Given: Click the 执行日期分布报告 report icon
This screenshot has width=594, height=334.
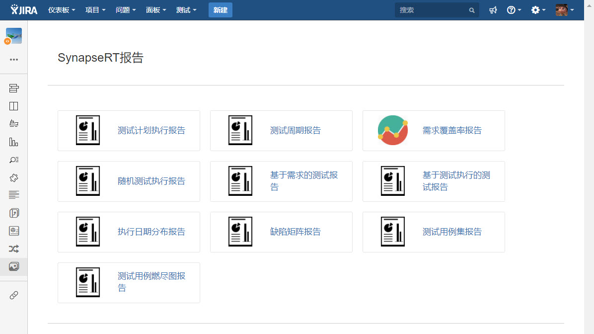Looking at the screenshot, I should coord(88,232).
